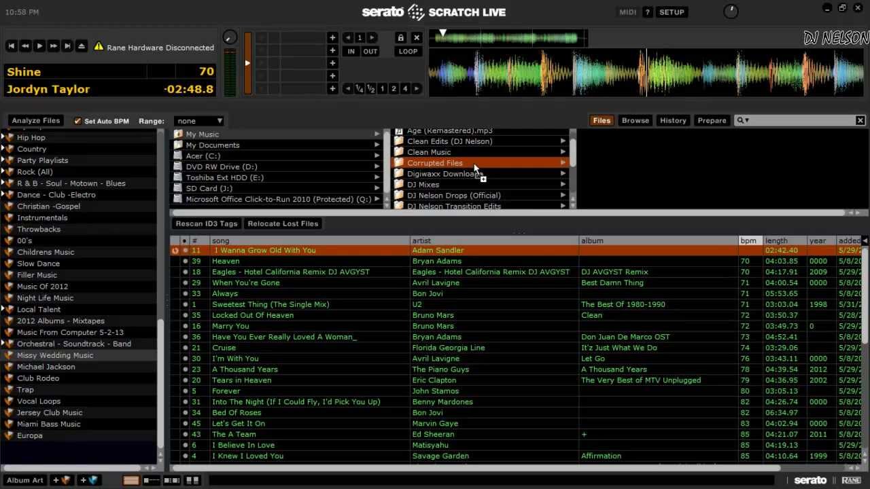Shift auto-loop lengths with the left arrow

tap(349, 89)
